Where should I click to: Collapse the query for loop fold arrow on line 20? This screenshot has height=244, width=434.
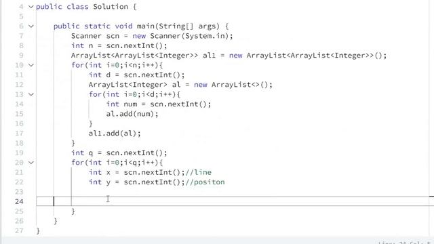(x=31, y=163)
